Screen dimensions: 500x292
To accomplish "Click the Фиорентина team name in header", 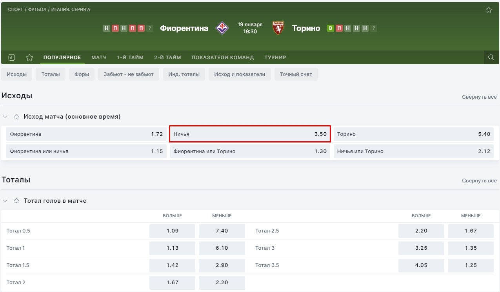I will click(x=184, y=28).
